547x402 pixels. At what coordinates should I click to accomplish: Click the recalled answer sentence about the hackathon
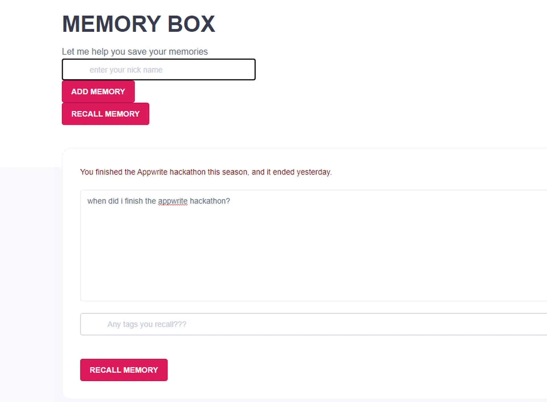pos(206,172)
